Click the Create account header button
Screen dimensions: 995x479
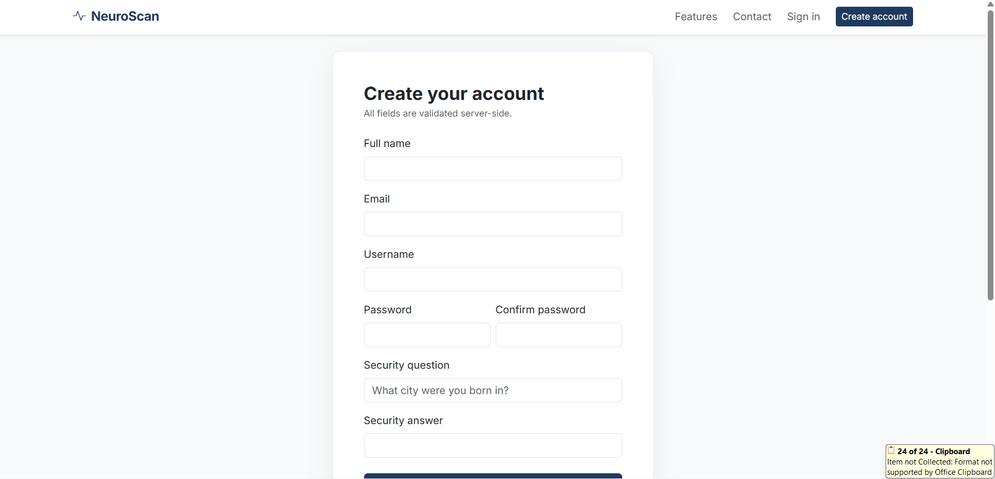point(874,17)
